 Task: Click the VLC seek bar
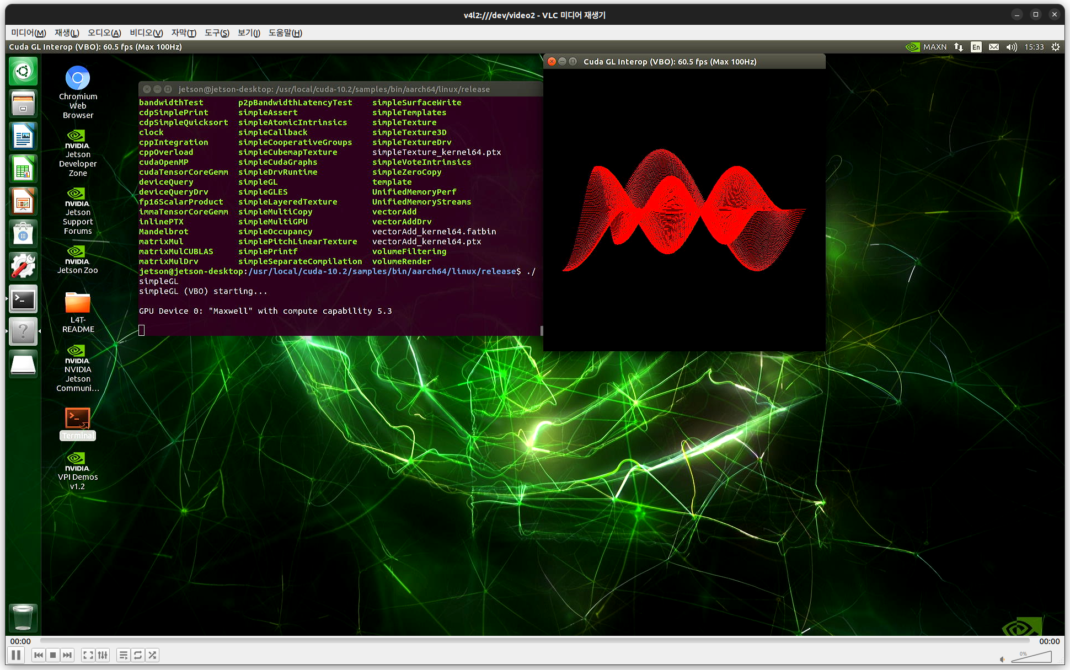pos(535,641)
